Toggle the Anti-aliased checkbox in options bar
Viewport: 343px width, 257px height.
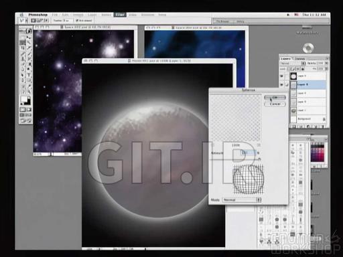tap(77, 21)
